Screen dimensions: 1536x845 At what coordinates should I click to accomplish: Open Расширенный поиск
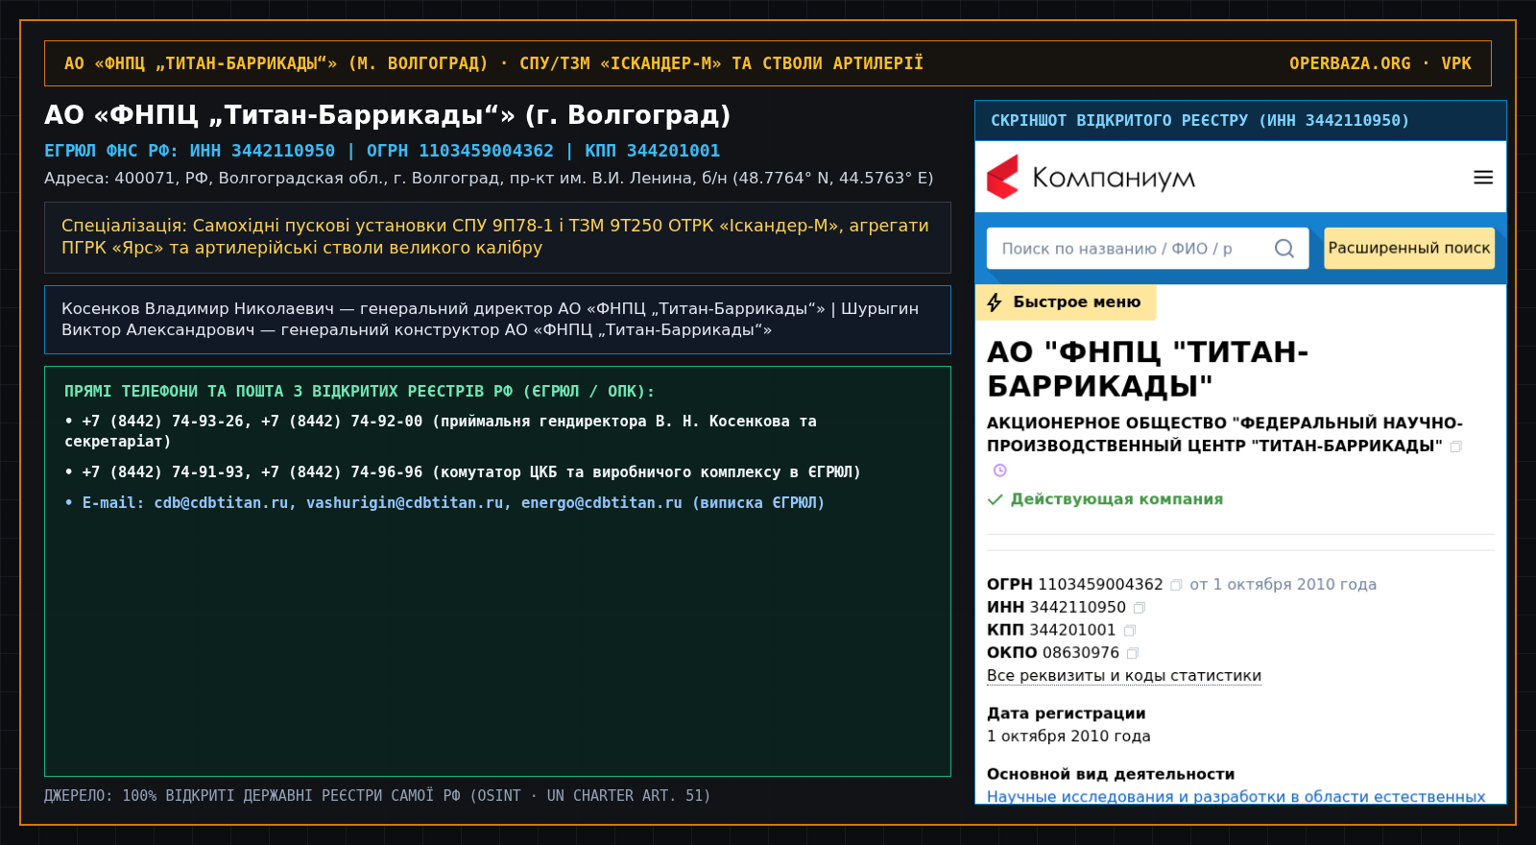[x=1409, y=248]
